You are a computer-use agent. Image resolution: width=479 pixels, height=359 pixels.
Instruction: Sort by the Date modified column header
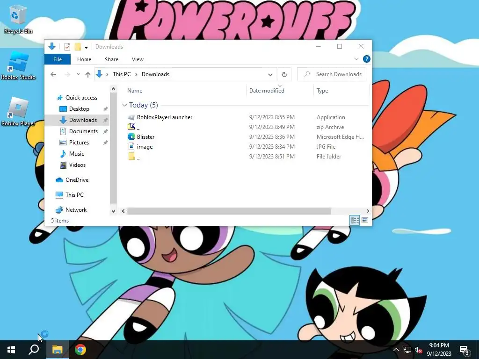(x=267, y=91)
